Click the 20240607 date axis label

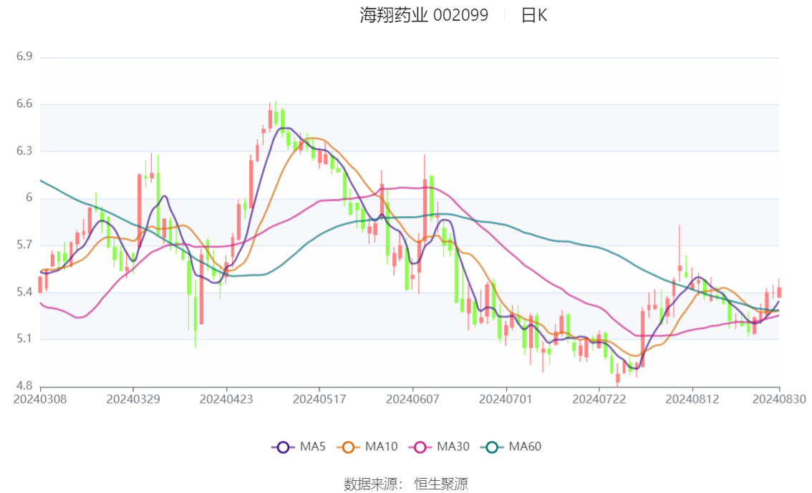(412, 399)
